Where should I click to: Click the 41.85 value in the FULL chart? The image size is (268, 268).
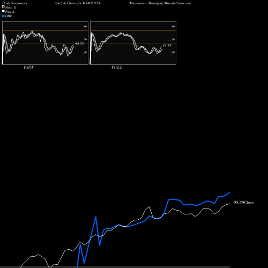pos(167,45)
